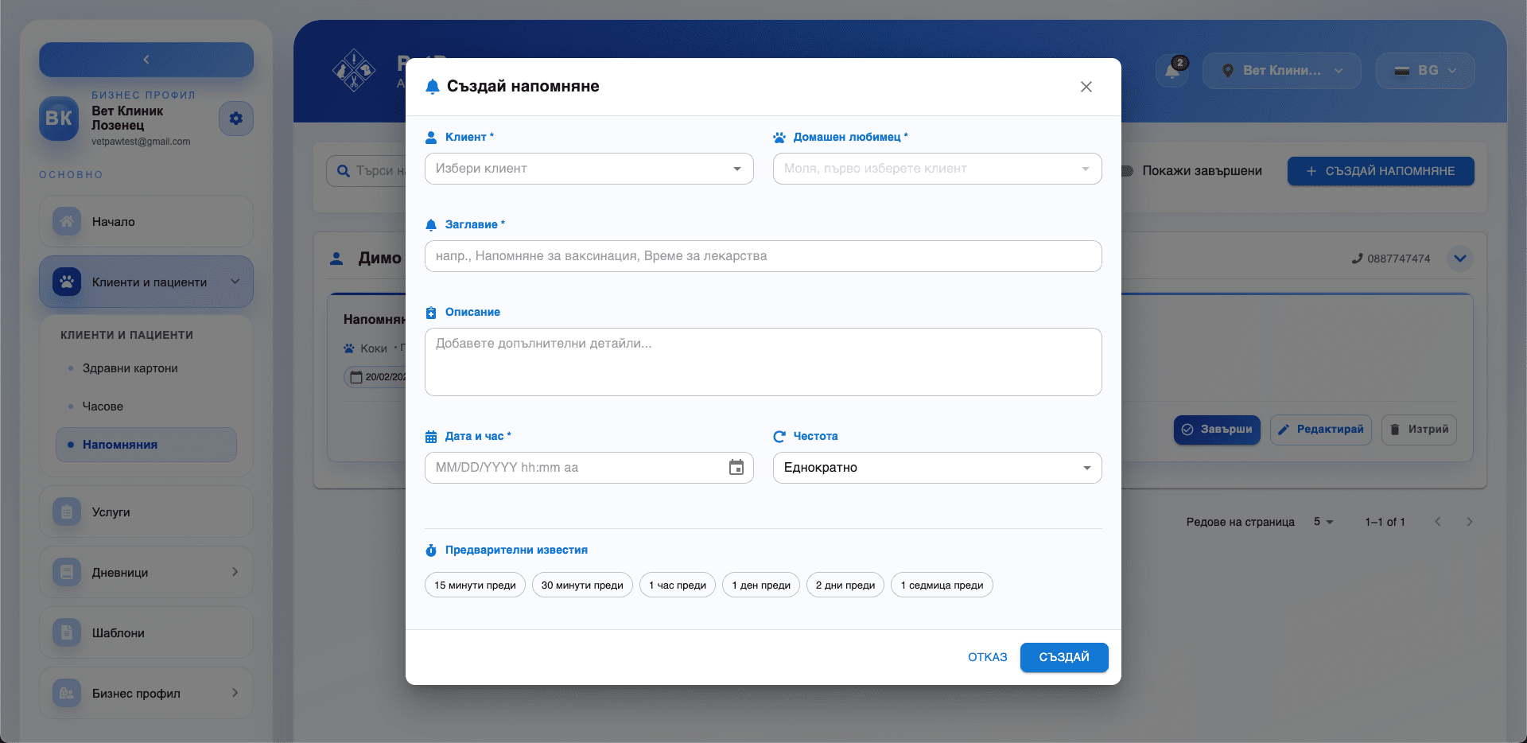
Task: Open notifications bell with badge 2
Action: tap(1171, 70)
